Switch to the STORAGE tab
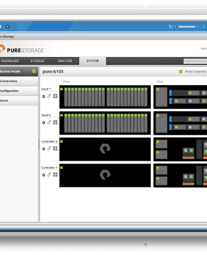Viewport: 207px width, 255px height. pyautogui.click(x=38, y=61)
